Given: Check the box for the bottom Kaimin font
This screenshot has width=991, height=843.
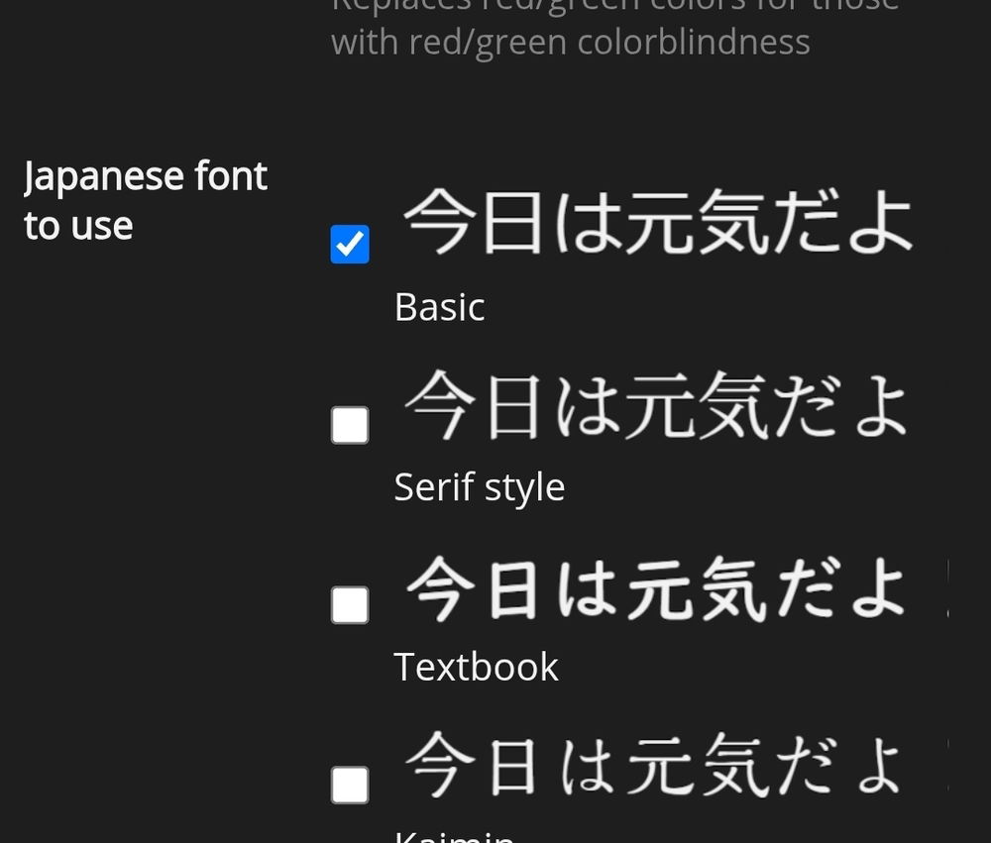Looking at the screenshot, I should [x=350, y=785].
